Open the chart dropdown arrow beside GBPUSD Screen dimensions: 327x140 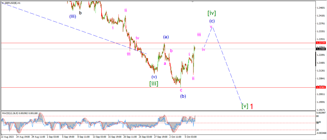tap(3, 3)
